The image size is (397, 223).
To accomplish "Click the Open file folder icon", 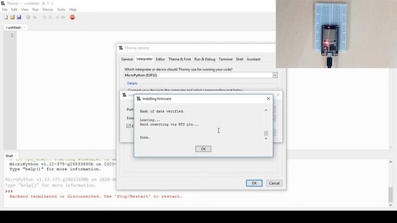I will coord(12,17).
